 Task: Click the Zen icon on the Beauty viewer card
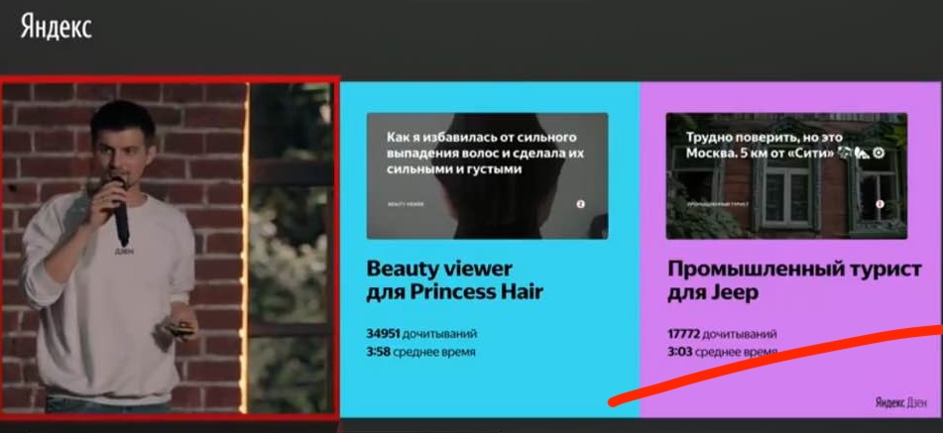tap(580, 203)
